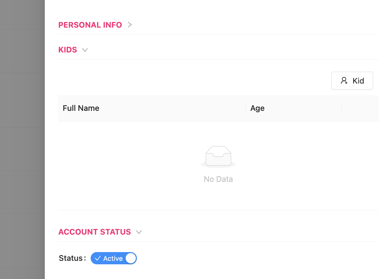Click the Status field label
The image size is (392, 279).
pos(71,258)
